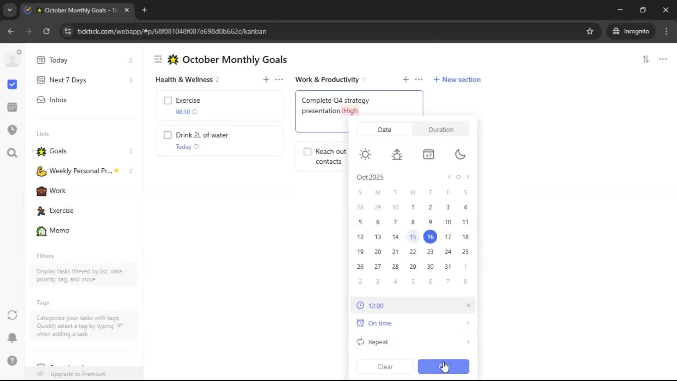Check off the Exercise task
The width and height of the screenshot is (677, 381).
167,101
